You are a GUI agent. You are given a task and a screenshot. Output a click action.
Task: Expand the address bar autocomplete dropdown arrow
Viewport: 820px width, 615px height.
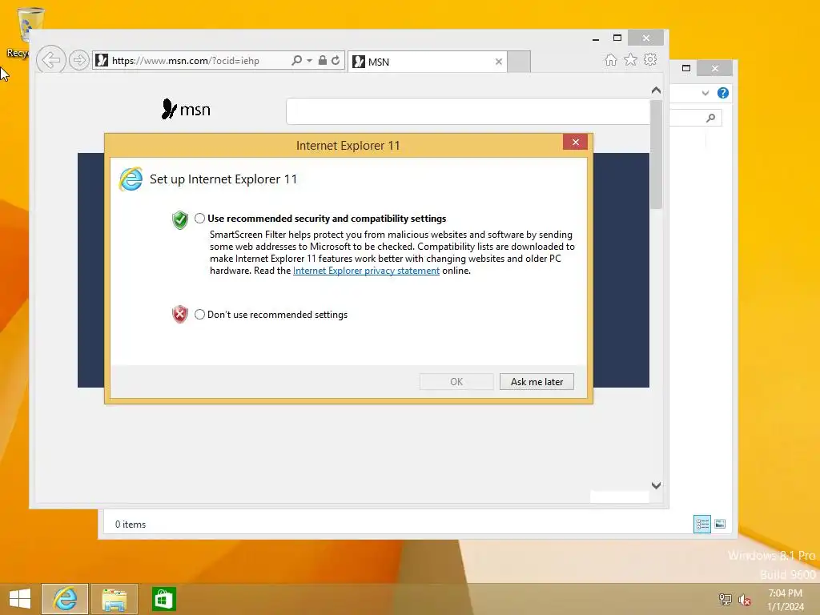(309, 61)
